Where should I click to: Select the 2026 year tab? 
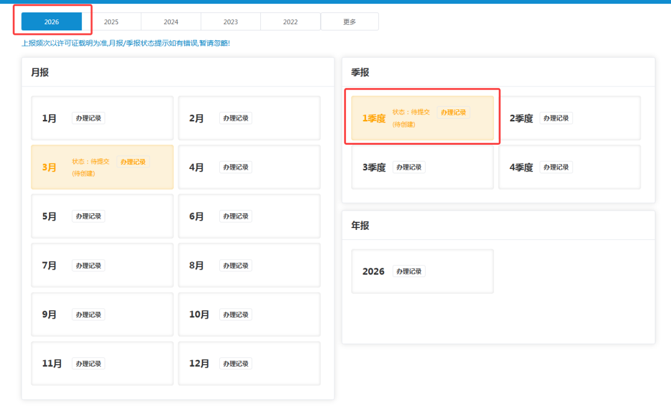click(52, 22)
